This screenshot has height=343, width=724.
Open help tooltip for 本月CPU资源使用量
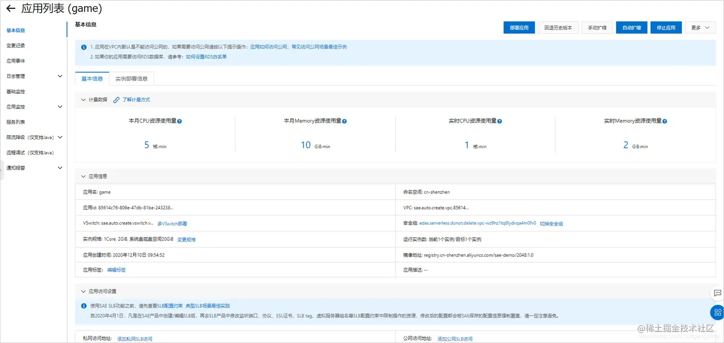click(180, 121)
